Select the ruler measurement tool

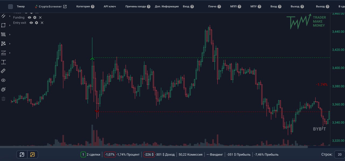click(3, 71)
